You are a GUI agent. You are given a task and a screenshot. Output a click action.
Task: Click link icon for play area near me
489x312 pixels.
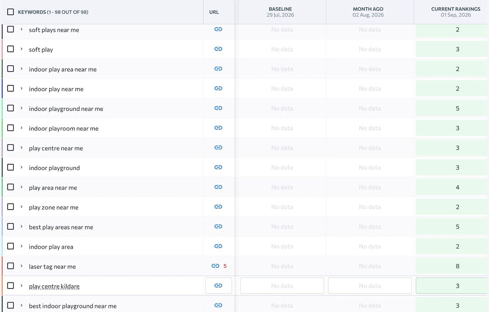(218, 187)
